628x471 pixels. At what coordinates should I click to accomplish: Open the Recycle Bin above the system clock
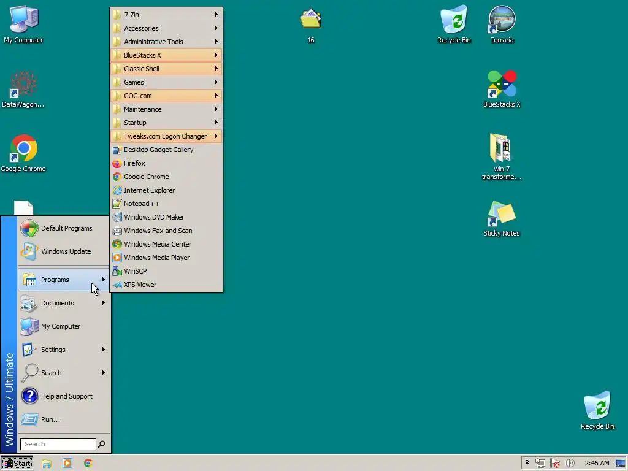pyautogui.click(x=597, y=410)
